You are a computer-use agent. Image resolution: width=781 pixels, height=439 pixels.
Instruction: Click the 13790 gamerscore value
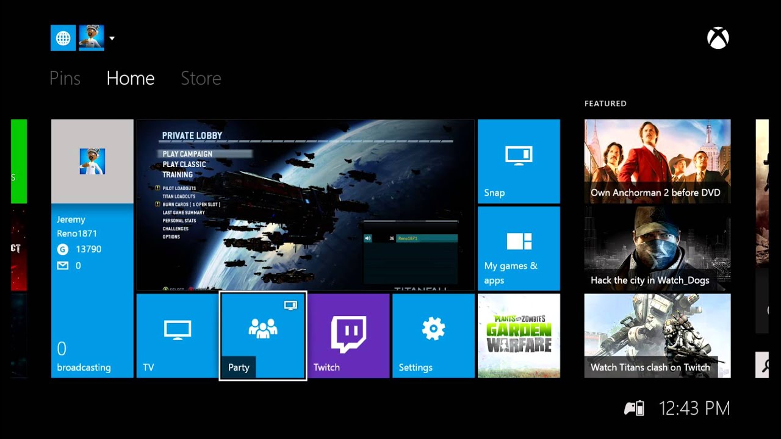[88, 249]
